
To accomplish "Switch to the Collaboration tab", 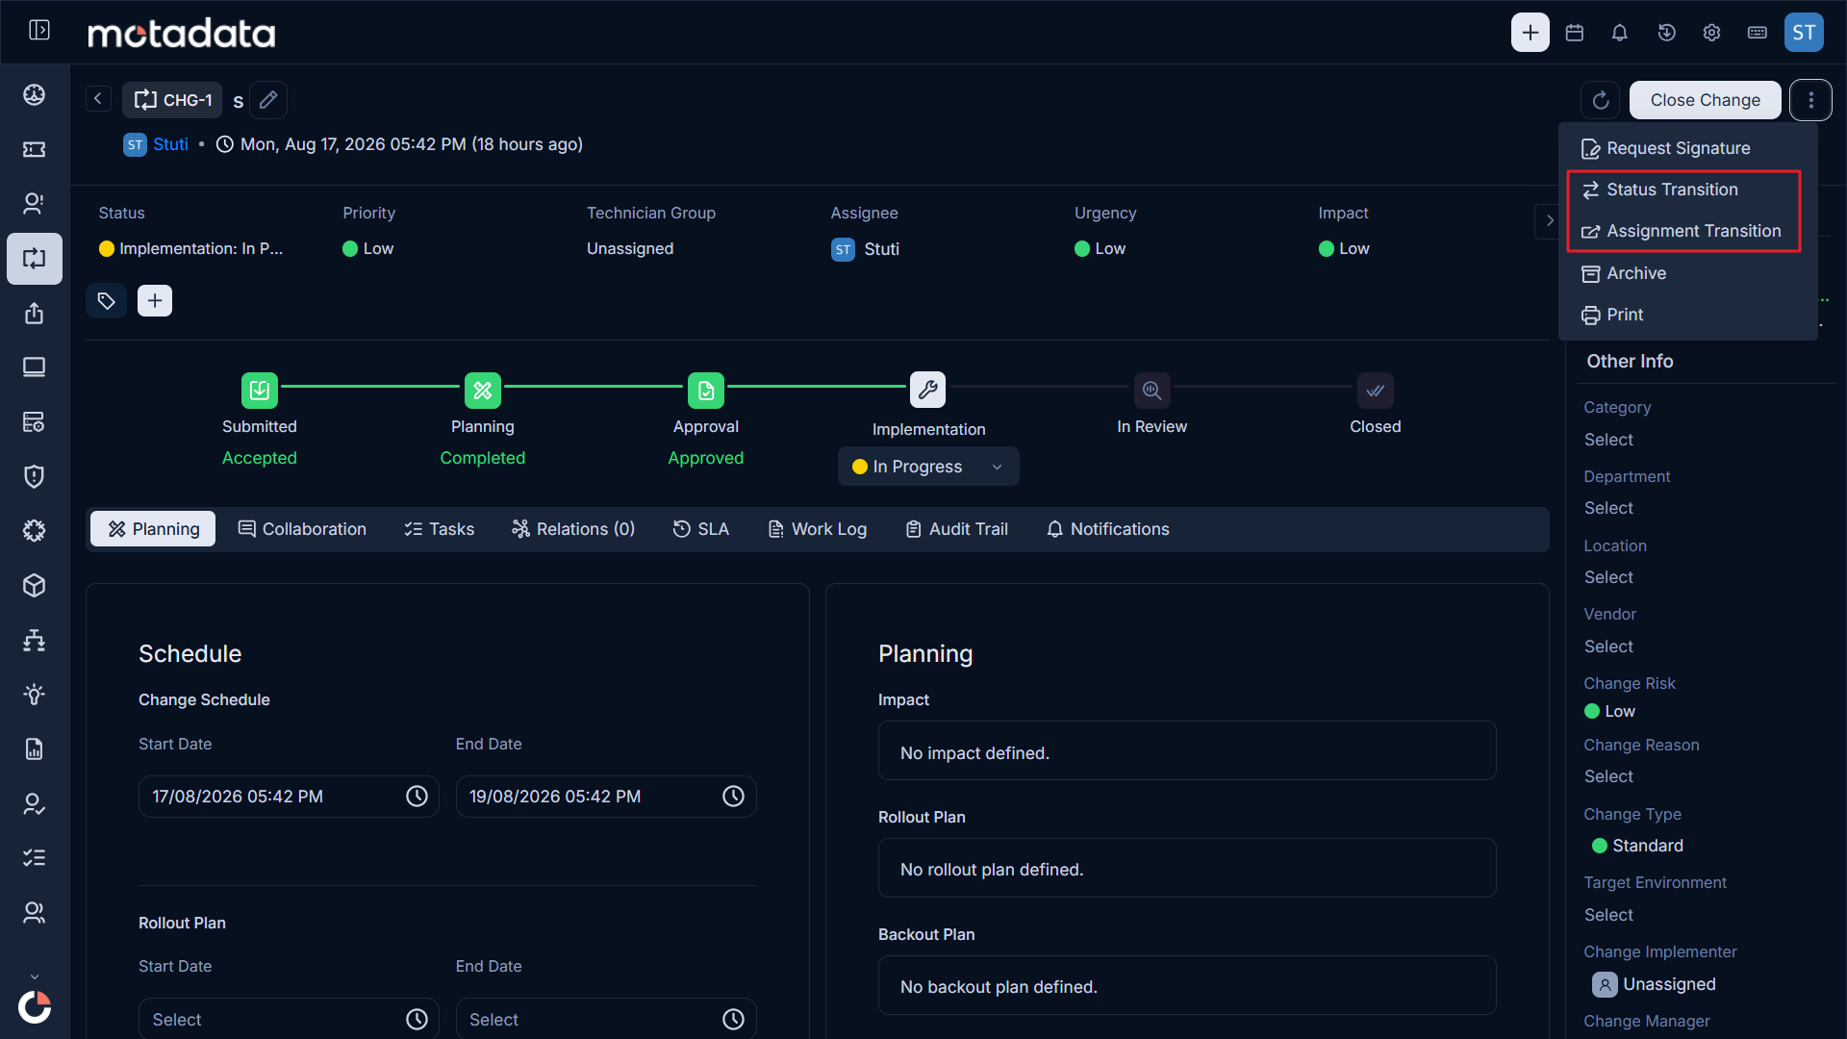I will [302, 529].
